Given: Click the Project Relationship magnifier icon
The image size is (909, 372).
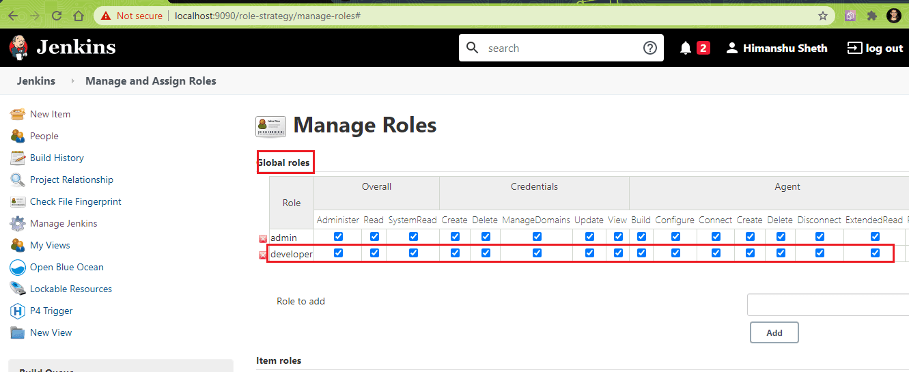Looking at the screenshot, I should (x=18, y=180).
